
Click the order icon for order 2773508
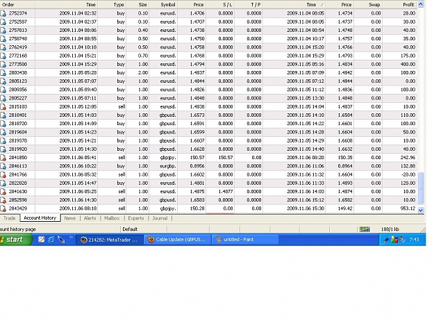(3, 64)
